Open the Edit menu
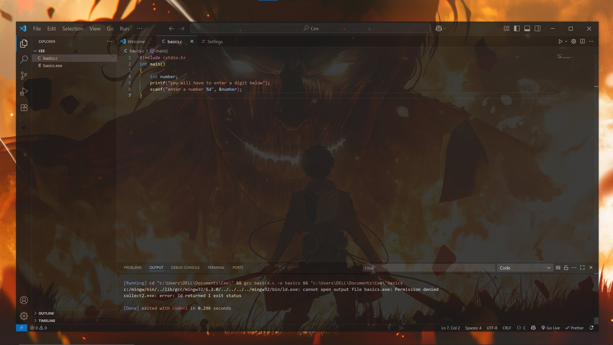Viewport: 613px width, 345px height. coord(51,28)
